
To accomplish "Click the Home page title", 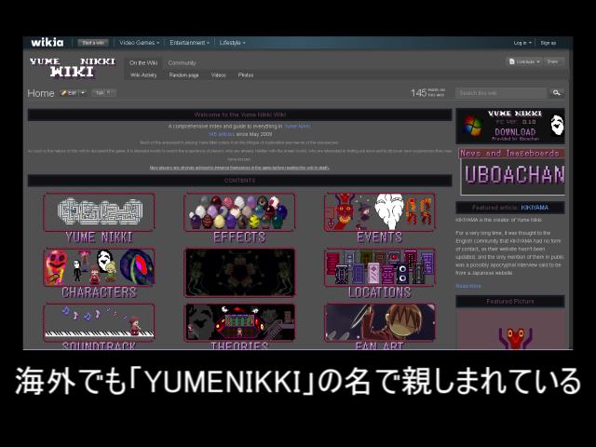I will [41, 93].
